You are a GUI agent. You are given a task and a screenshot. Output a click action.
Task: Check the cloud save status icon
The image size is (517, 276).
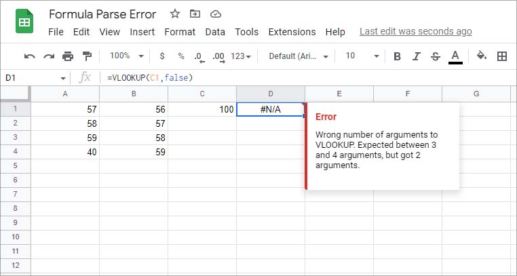tap(215, 14)
